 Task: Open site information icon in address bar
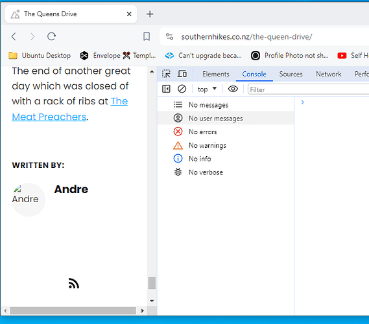[x=169, y=36]
